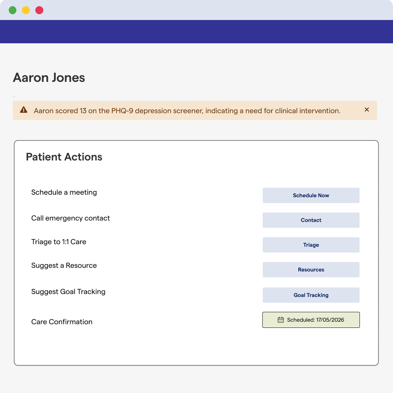The image size is (393, 393).
Task: Click the Triage button
Action: [311, 245]
